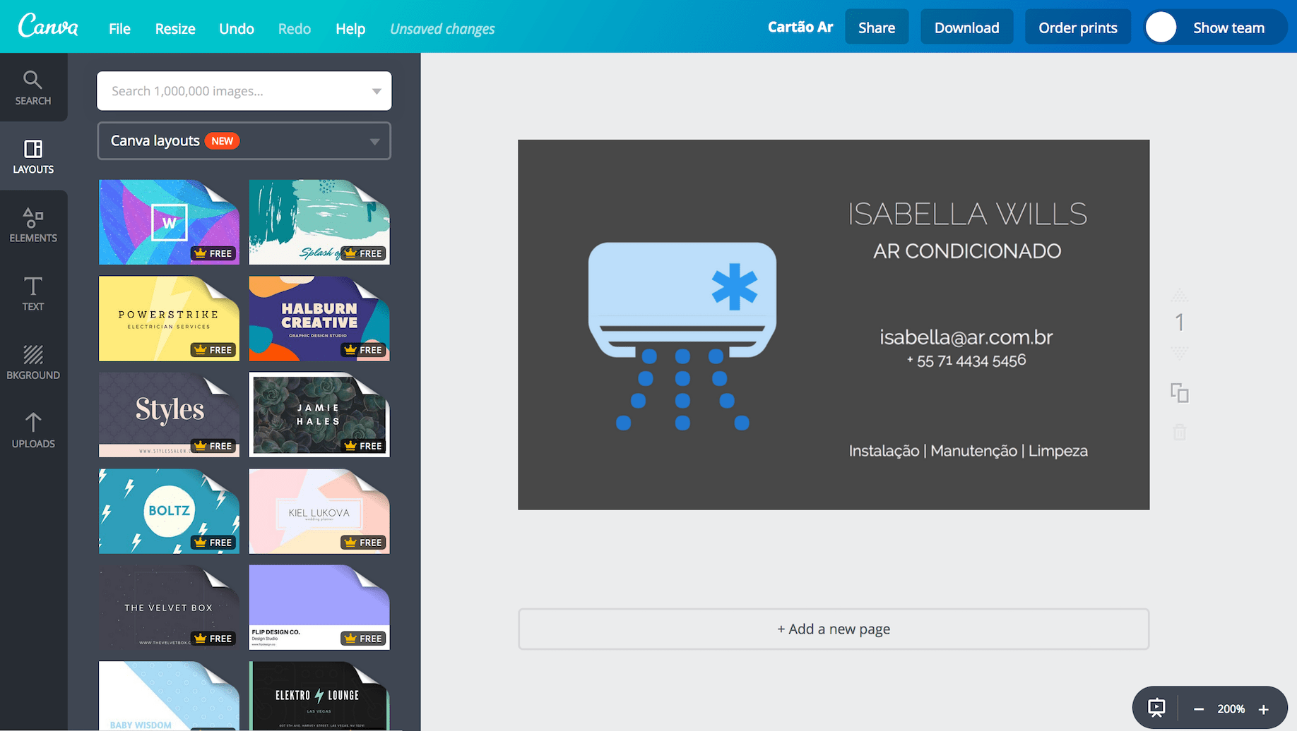Image resolution: width=1297 pixels, height=731 pixels.
Task: Move page down with the arrow
Action: coord(1179,351)
